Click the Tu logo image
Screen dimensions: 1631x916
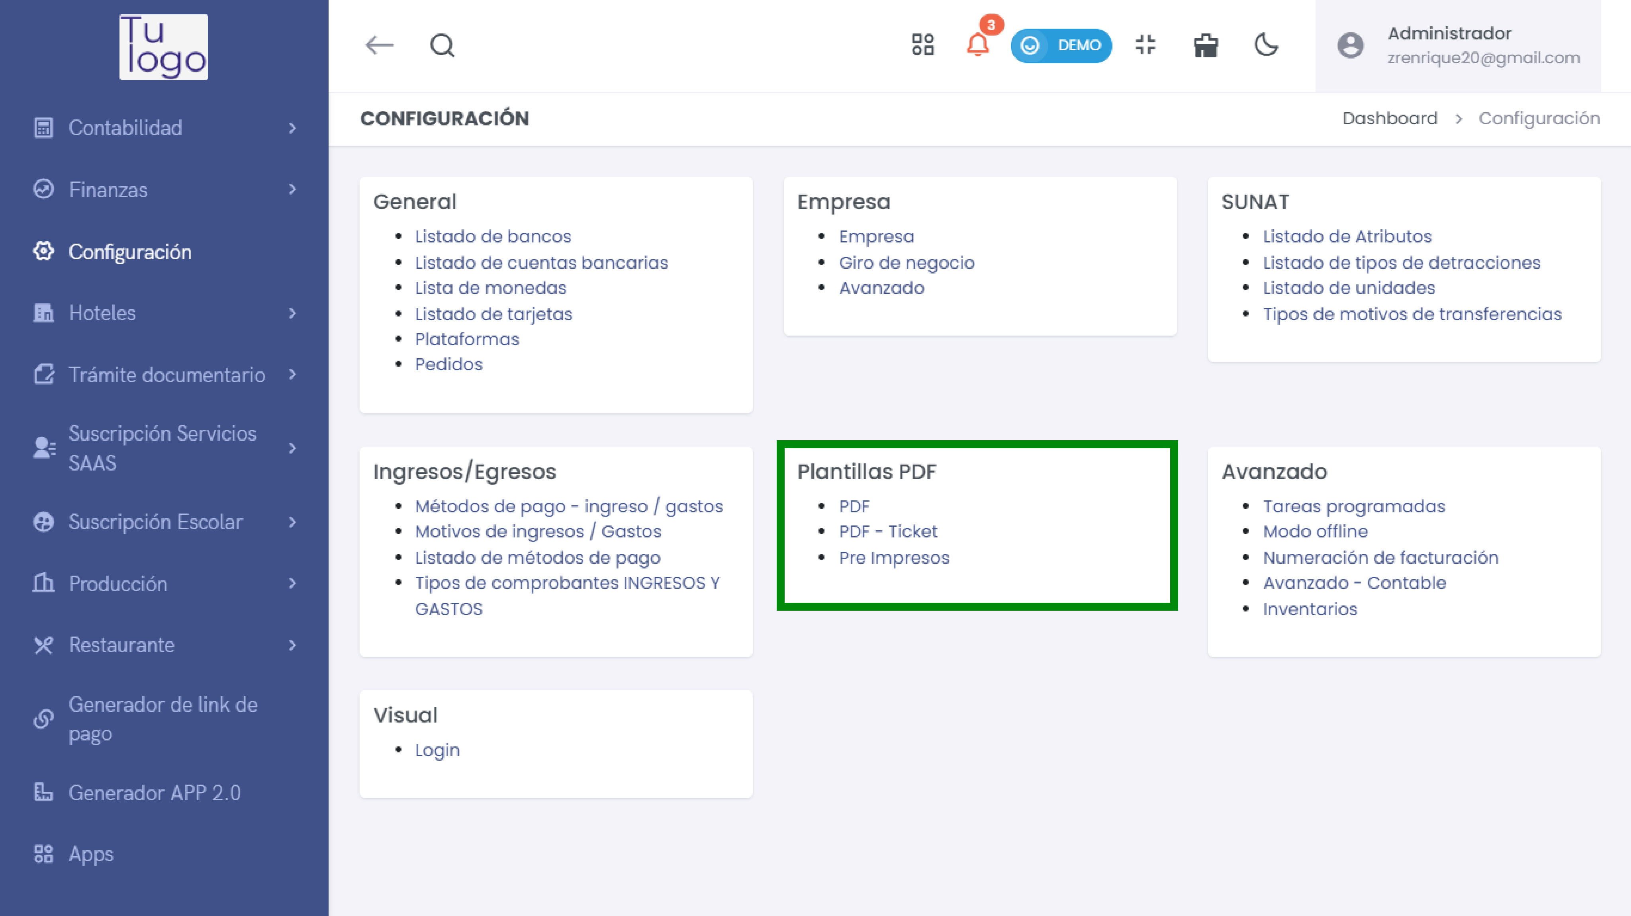pyautogui.click(x=163, y=47)
